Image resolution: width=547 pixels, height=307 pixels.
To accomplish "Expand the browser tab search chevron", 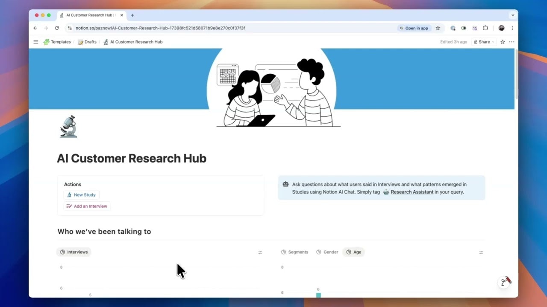I will (513, 15).
